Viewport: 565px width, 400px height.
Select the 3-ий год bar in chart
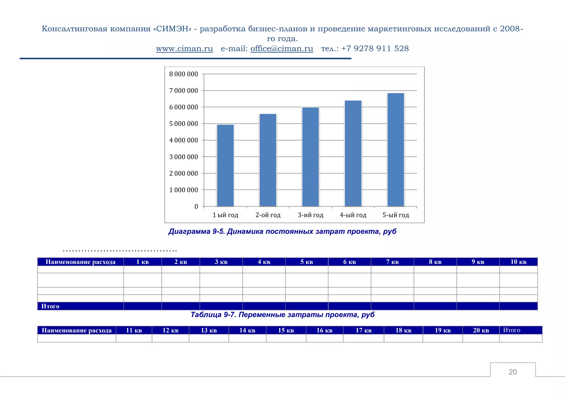(x=311, y=157)
